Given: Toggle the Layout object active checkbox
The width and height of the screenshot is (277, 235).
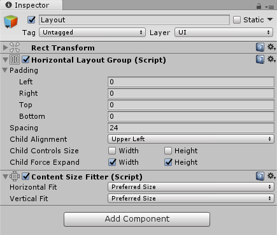Looking at the screenshot, I should point(31,20).
